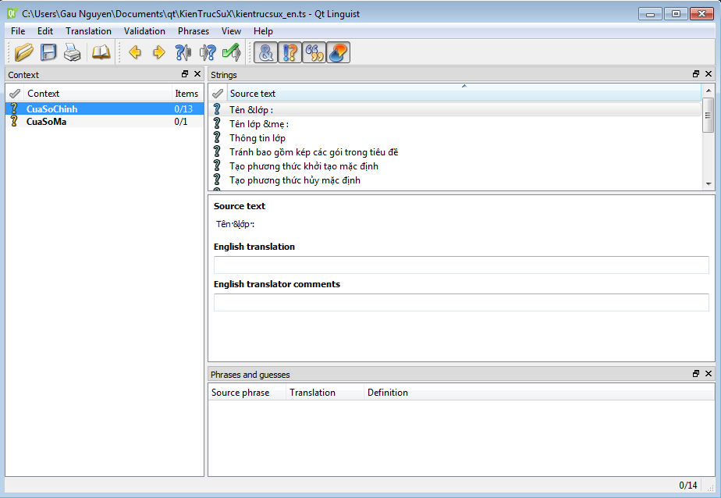Open the Help menu

[263, 30]
